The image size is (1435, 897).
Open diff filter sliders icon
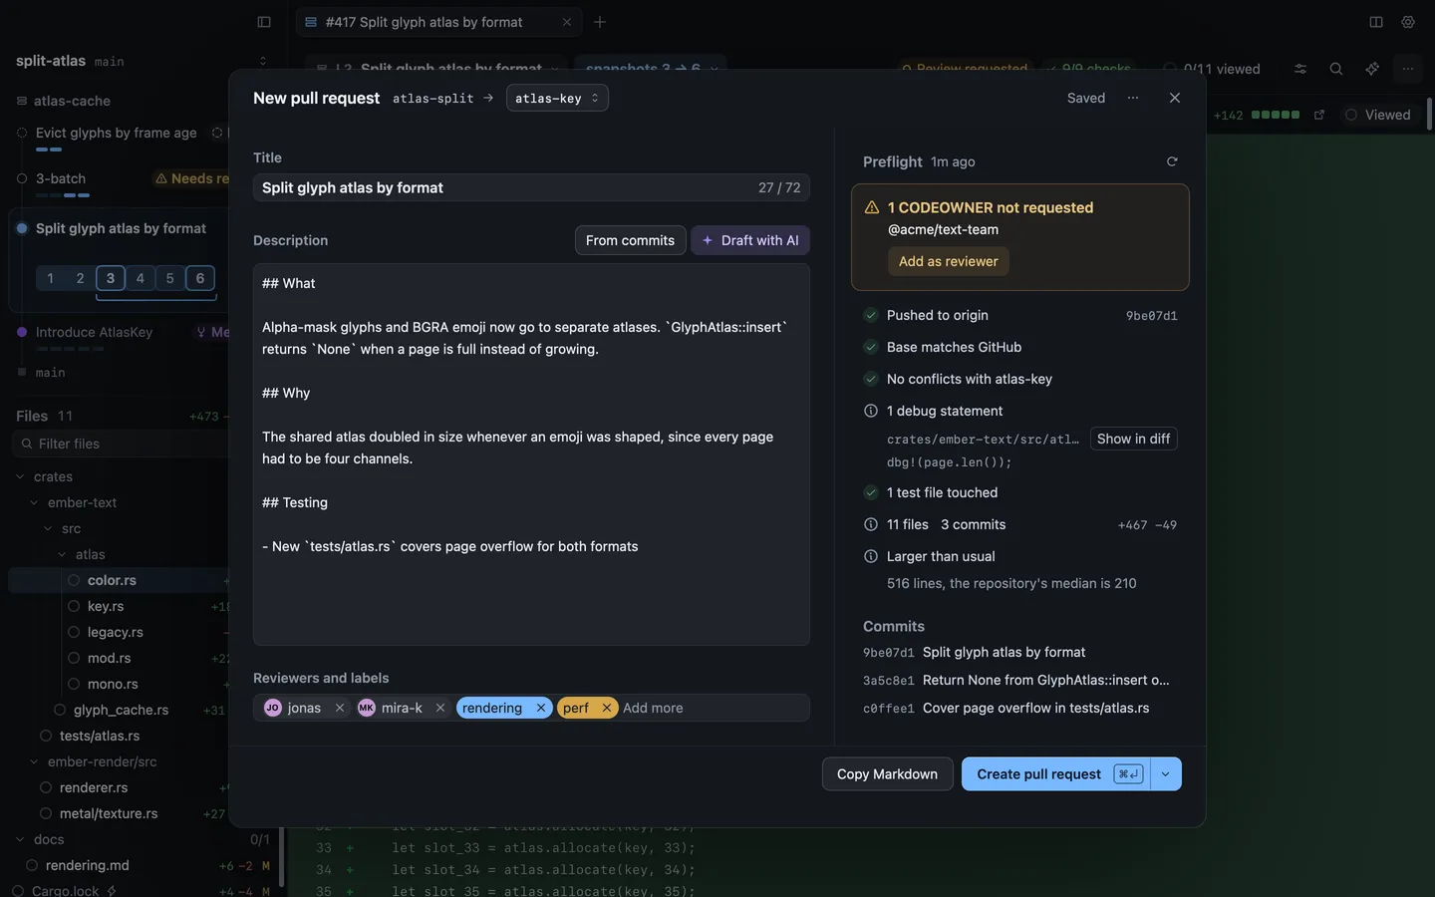tap(1300, 69)
